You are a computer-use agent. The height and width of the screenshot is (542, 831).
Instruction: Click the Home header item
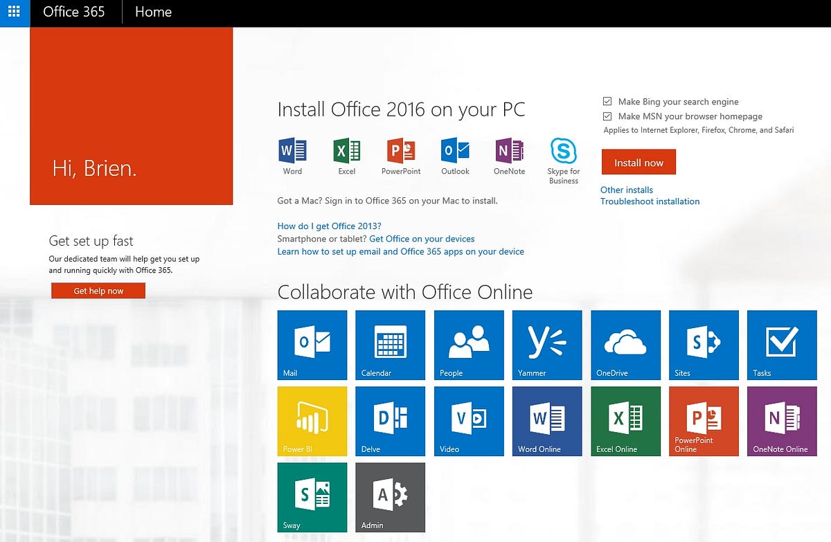(153, 12)
